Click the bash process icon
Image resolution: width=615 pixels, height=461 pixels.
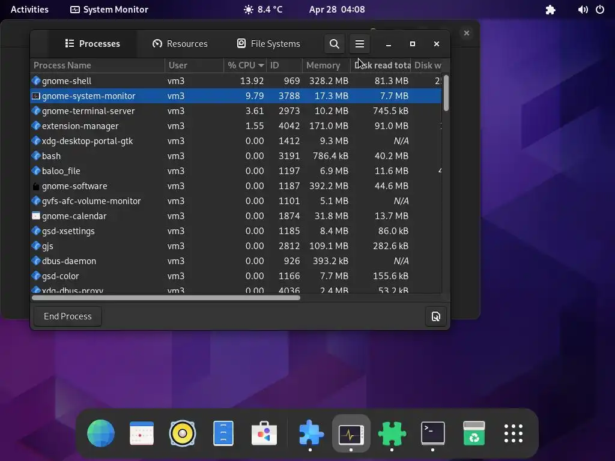point(36,156)
